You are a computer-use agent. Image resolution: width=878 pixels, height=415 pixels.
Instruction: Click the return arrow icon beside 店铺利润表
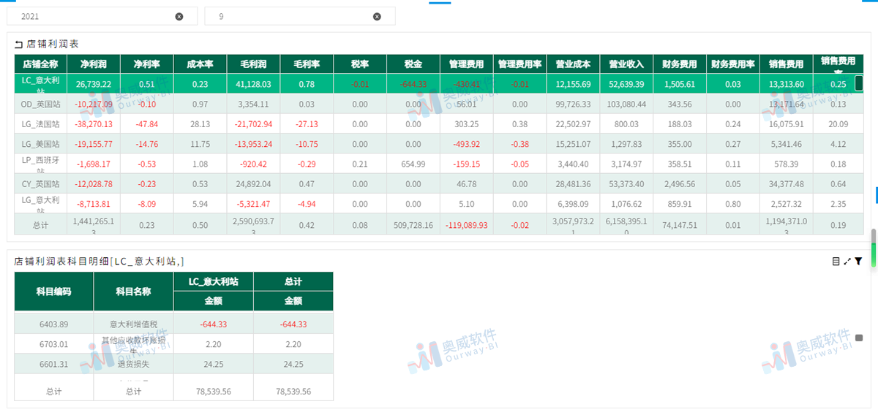click(19, 45)
